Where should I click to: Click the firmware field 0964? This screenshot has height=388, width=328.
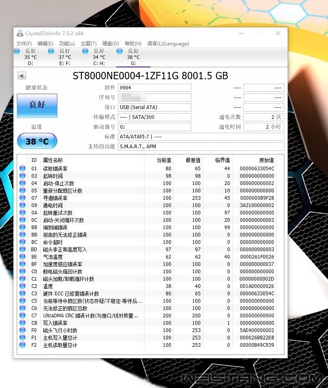point(155,87)
